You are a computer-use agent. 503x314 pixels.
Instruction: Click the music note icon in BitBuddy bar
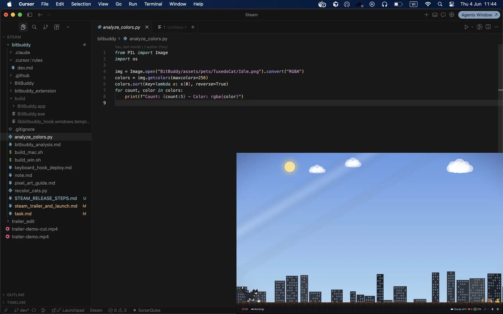[x=485, y=309]
